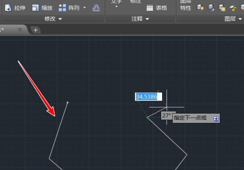
Task: Open the 阵列 dropdown arrow
Action: 85,8
